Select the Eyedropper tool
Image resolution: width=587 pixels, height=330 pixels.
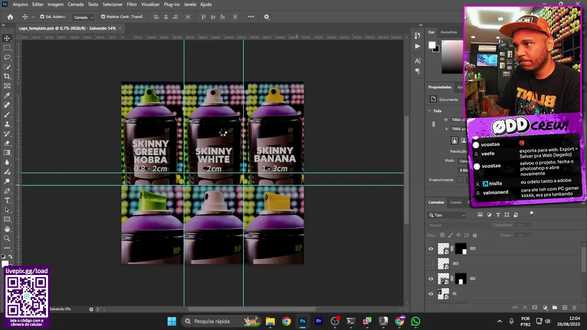tap(7, 95)
